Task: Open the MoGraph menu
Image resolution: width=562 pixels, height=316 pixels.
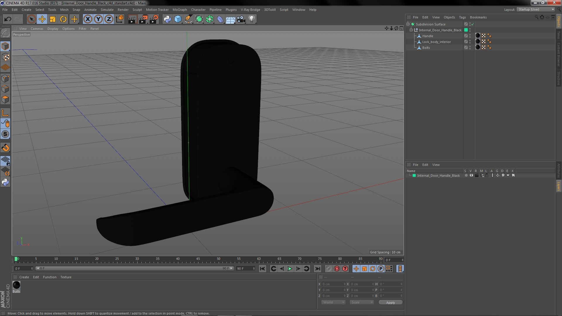Action: [180, 10]
